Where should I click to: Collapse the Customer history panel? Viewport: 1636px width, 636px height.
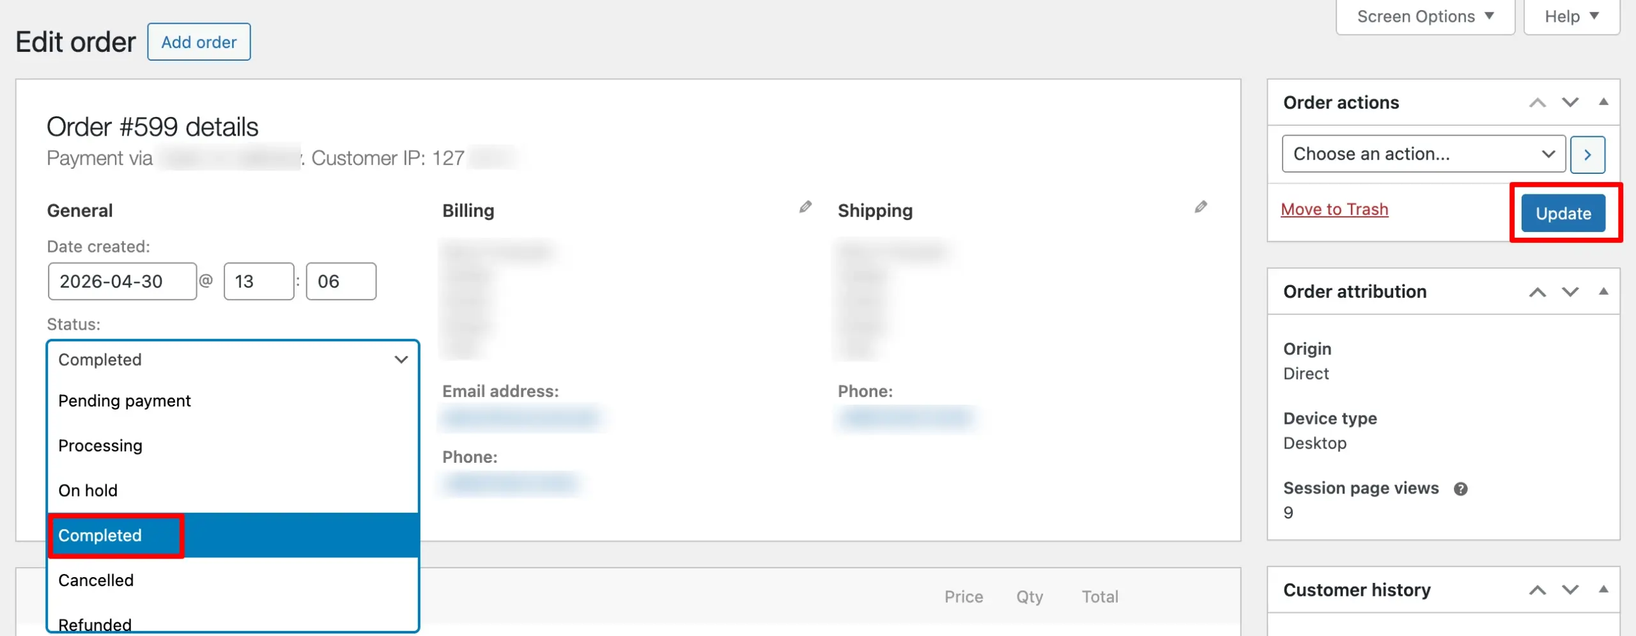coord(1603,589)
